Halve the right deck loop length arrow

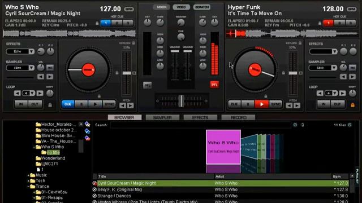coord(320,93)
